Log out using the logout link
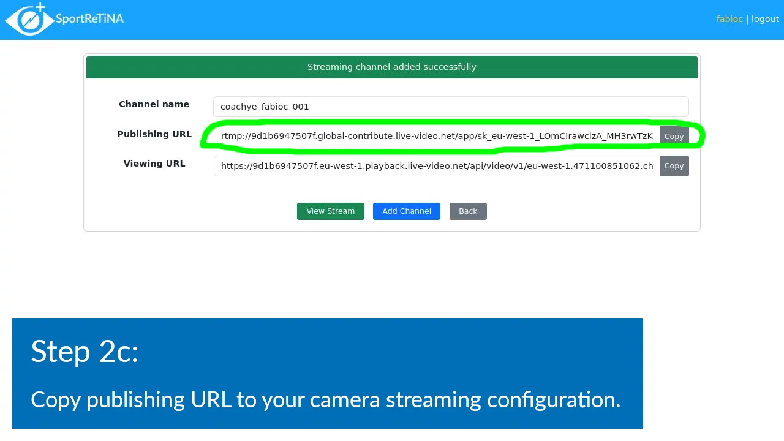This screenshot has width=784, height=441. [765, 19]
